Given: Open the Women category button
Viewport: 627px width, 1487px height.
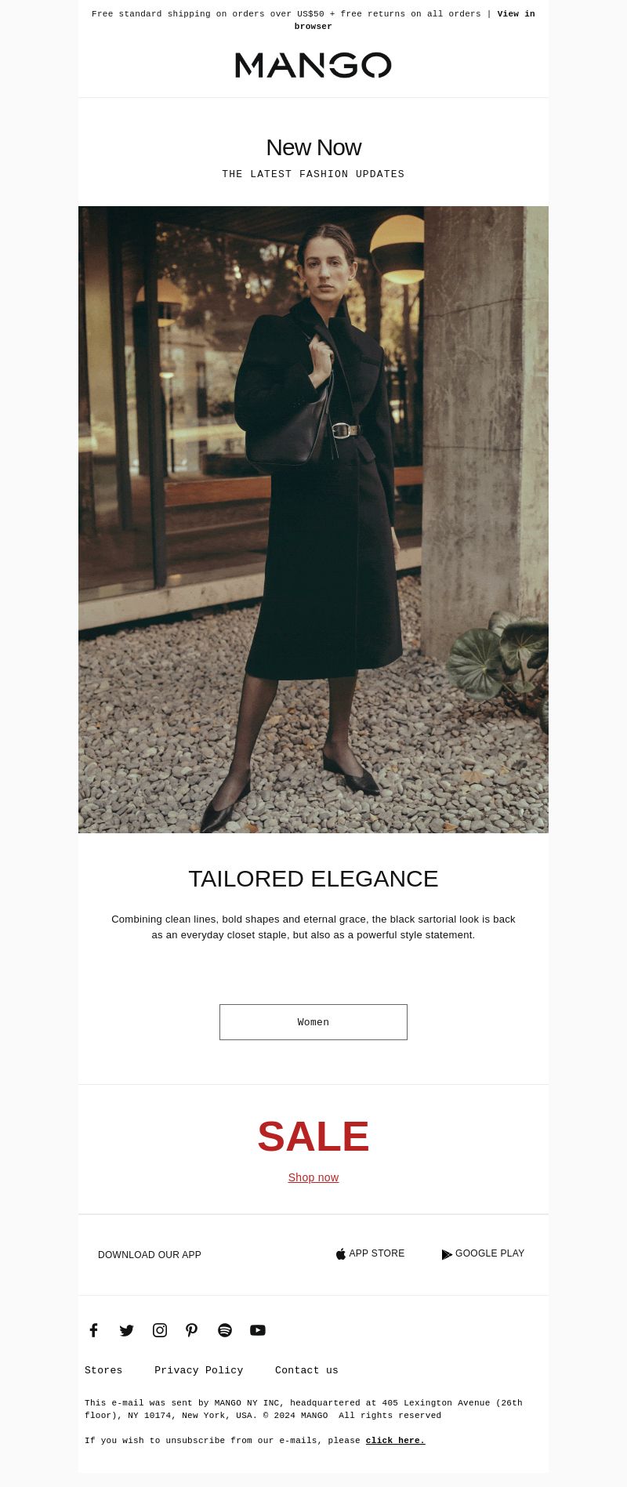Looking at the screenshot, I should (x=313, y=1022).
